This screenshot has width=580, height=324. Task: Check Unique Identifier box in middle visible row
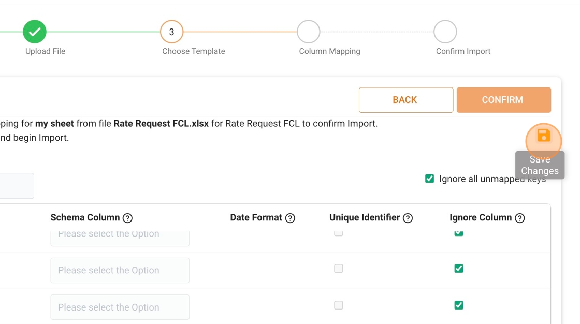(x=338, y=269)
